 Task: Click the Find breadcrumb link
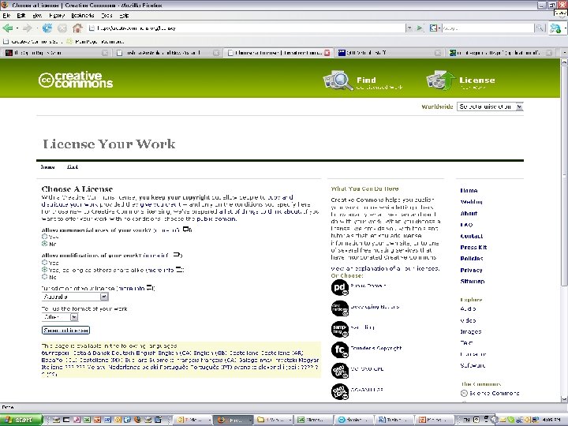73,167
